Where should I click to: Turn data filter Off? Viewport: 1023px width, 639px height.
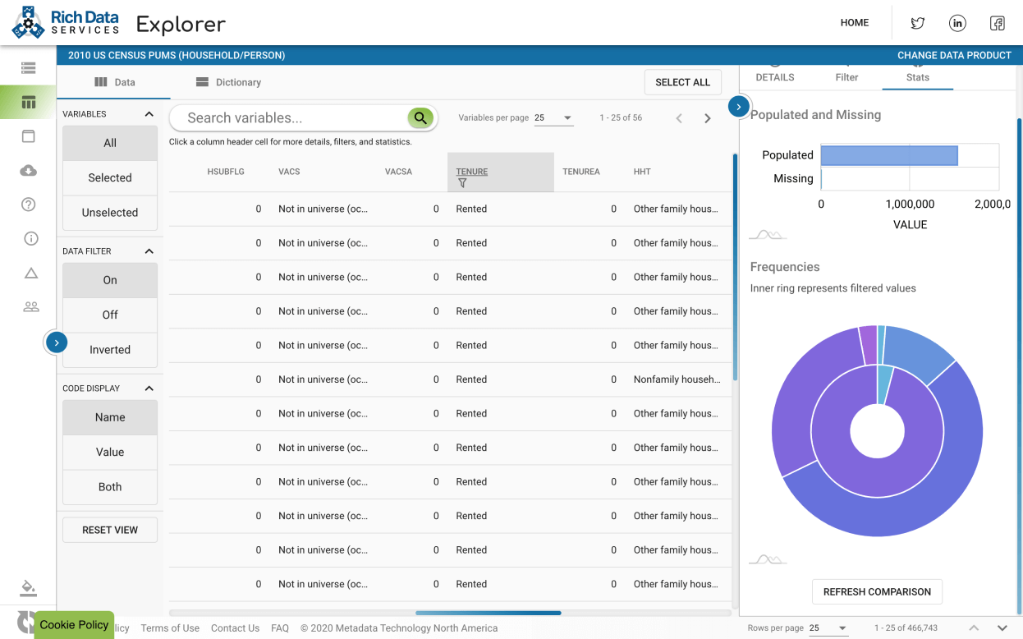(110, 315)
